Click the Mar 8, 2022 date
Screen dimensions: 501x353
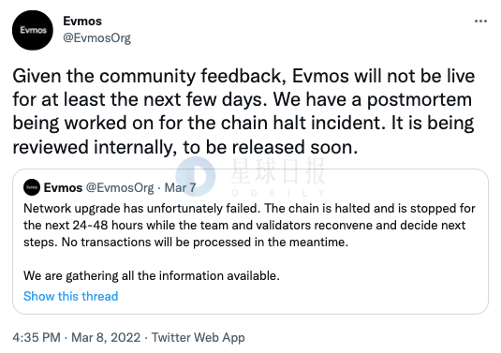point(106,337)
